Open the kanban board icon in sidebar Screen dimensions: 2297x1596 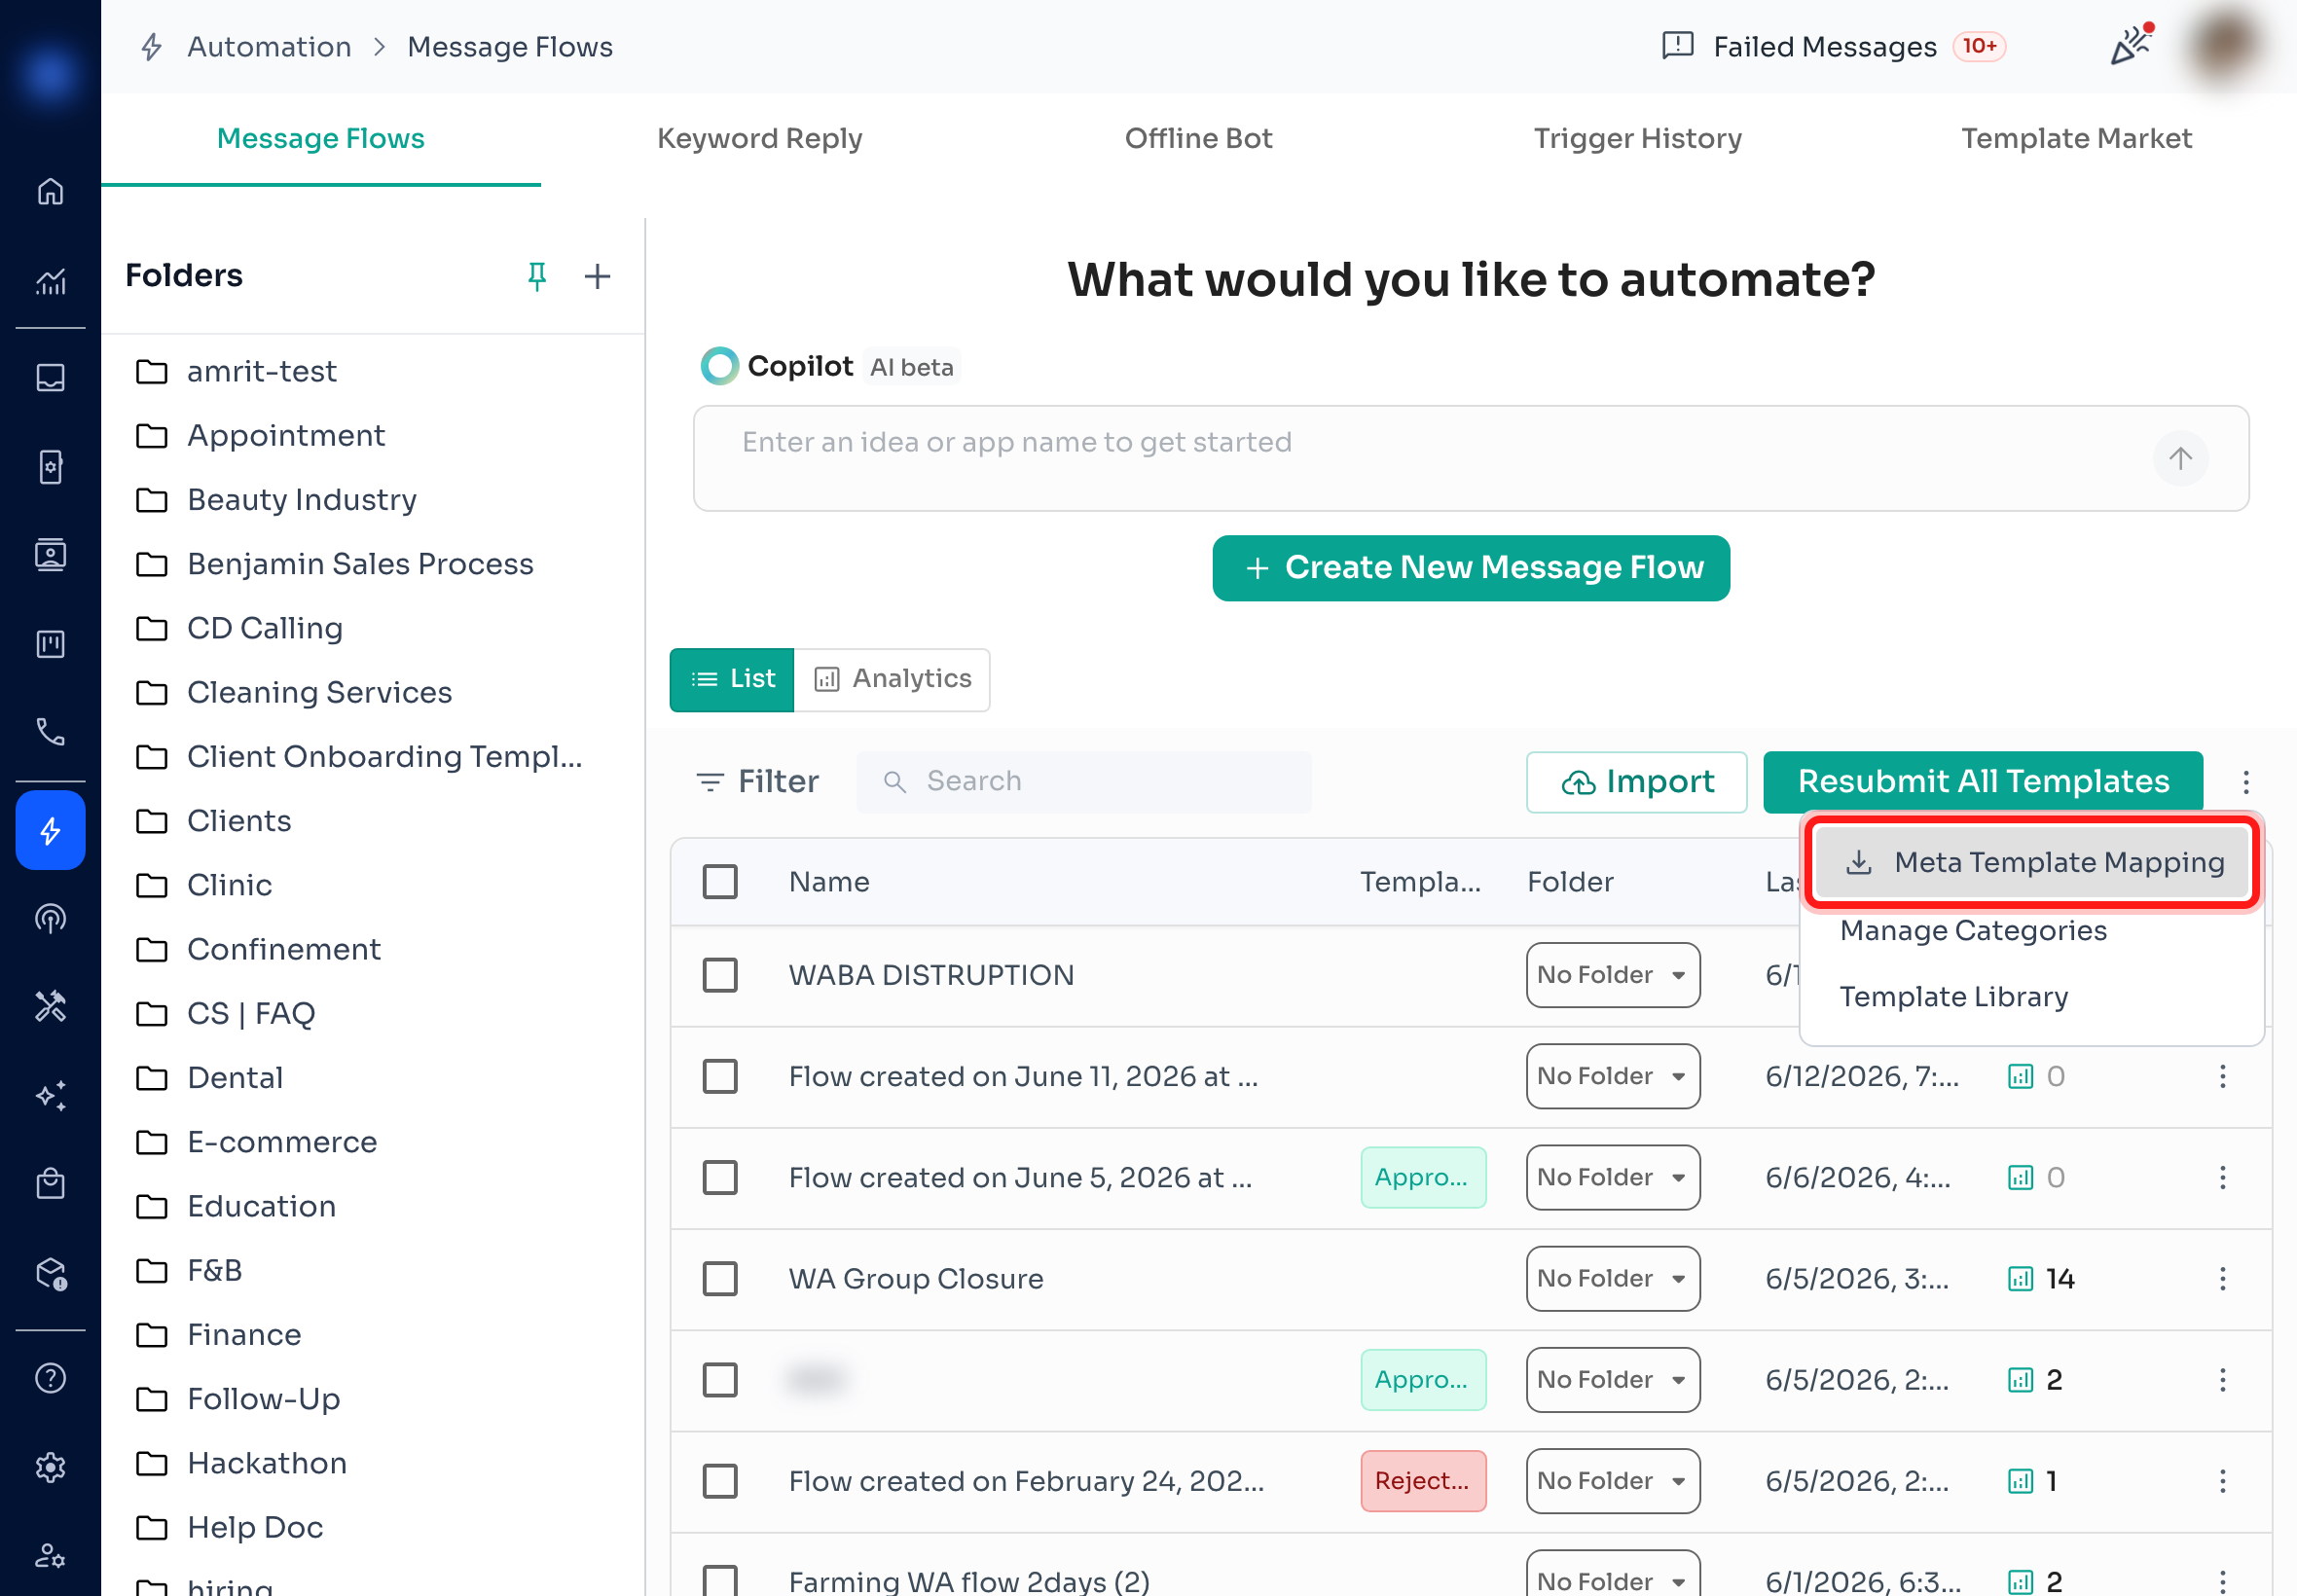pyautogui.click(x=50, y=643)
